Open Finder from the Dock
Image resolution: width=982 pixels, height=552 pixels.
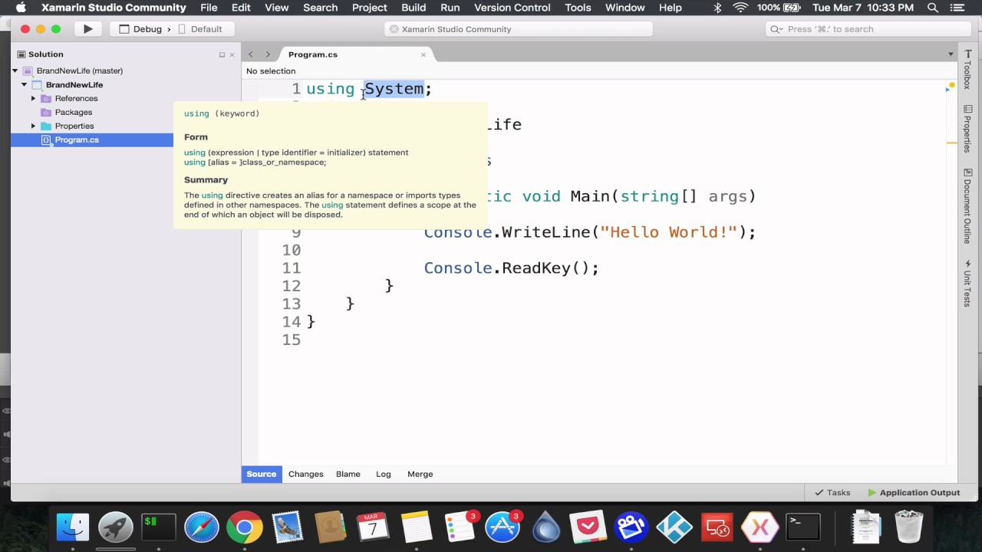[73, 527]
